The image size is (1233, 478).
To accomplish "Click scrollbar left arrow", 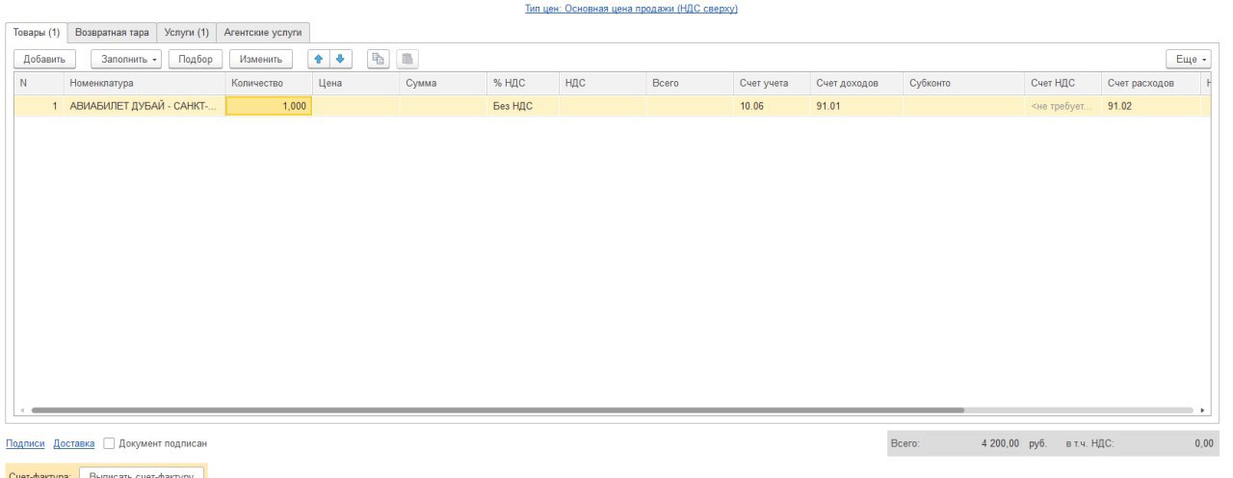I will 23,410.
